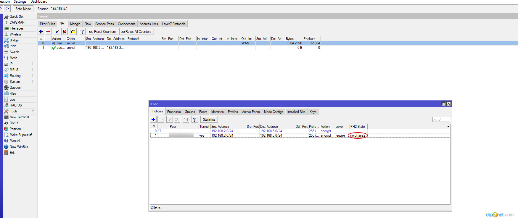The width and height of the screenshot is (518, 218).
Task: Switch to Raw tab
Action: 88,24
